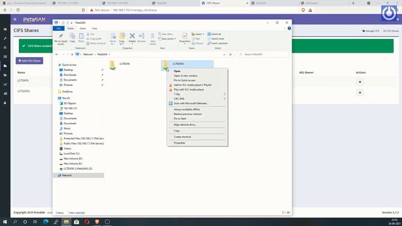The width and height of the screenshot is (402, 226).
Task: Toggle the PetaSAN hamburger menu
Action: pyautogui.click(x=15, y=19)
